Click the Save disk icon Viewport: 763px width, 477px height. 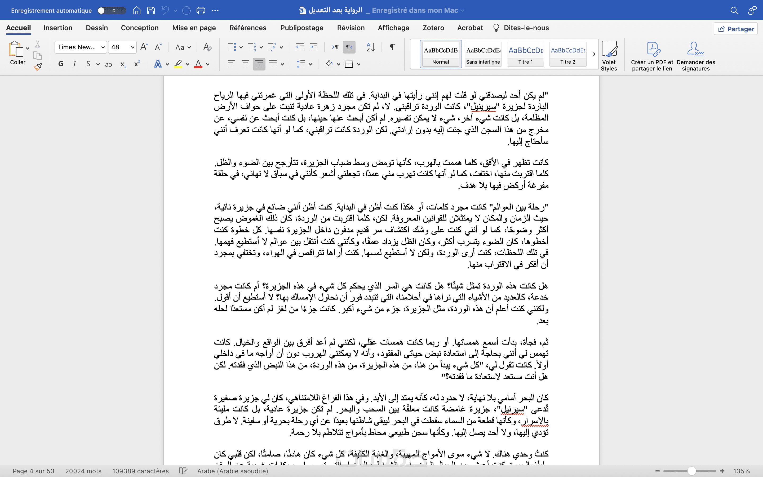click(151, 10)
